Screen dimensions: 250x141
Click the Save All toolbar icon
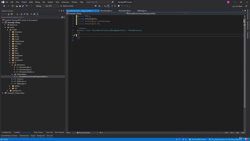point(23,6)
